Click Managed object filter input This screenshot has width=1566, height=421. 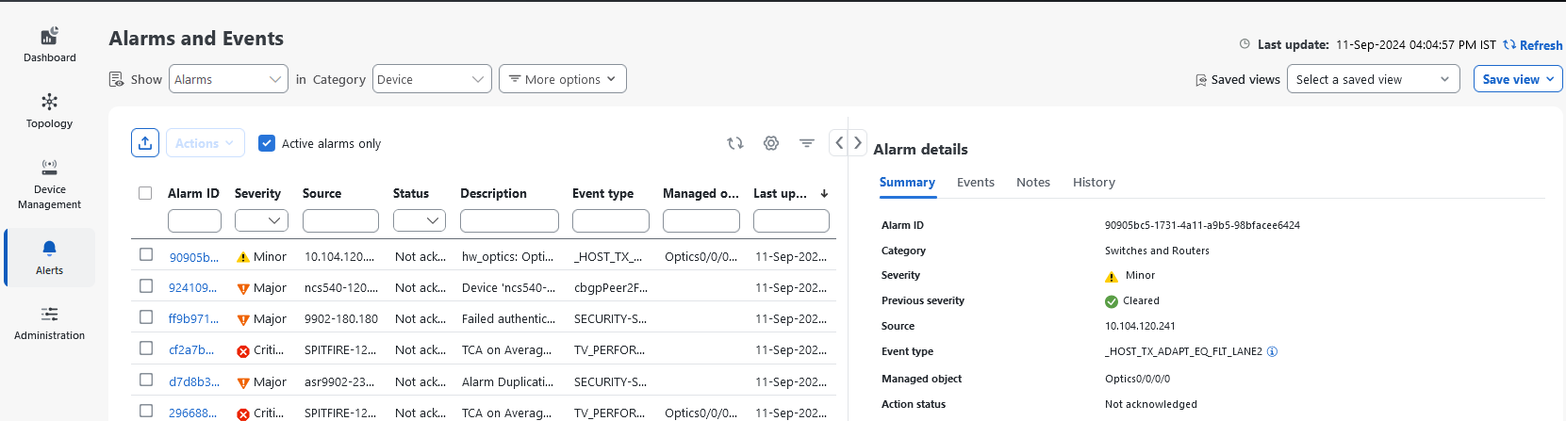coord(701,220)
